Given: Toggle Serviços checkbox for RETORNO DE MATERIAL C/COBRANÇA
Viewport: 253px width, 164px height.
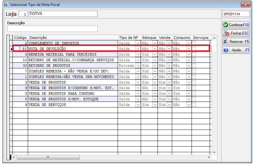Looking at the screenshot, I should pos(194,60).
